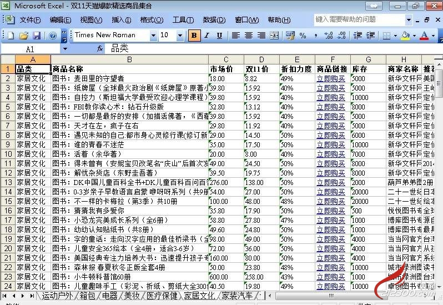The width and height of the screenshot is (443, 305).
Task: Click the horizontal scrollbar thumb
Action: (x=331, y=296)
